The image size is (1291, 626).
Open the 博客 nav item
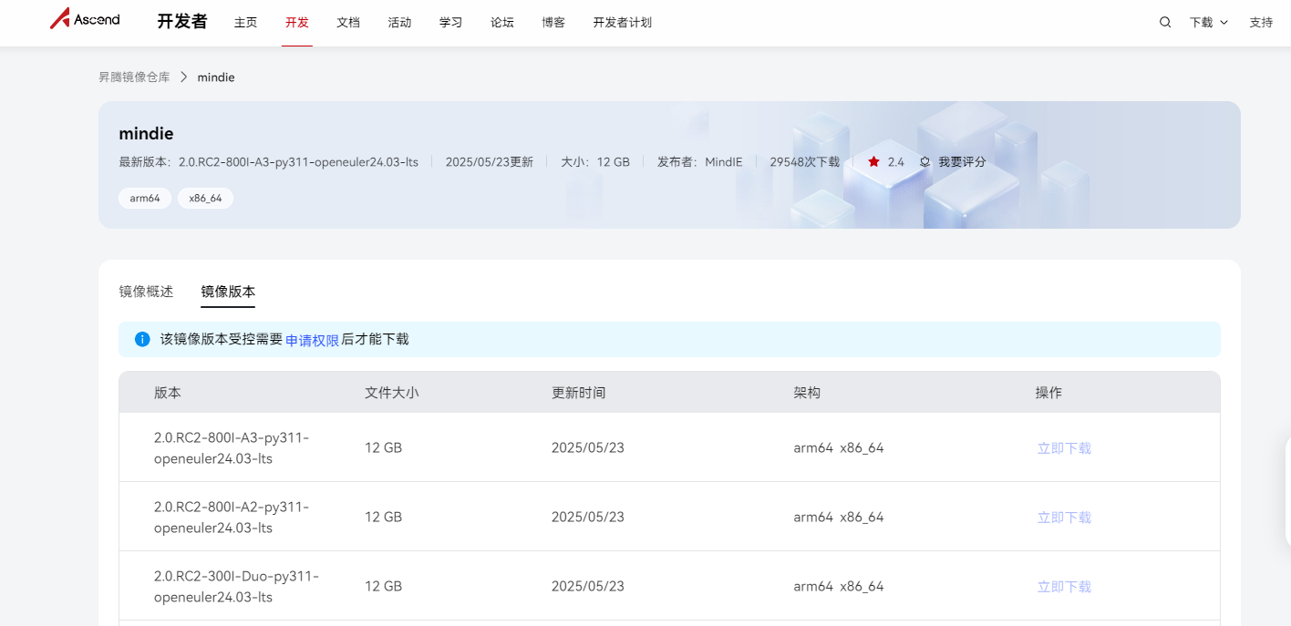[553, 23]
